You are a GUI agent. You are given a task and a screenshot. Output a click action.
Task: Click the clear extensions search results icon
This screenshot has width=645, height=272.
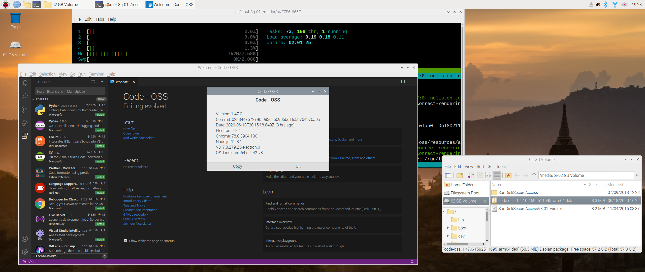(93, 82)
